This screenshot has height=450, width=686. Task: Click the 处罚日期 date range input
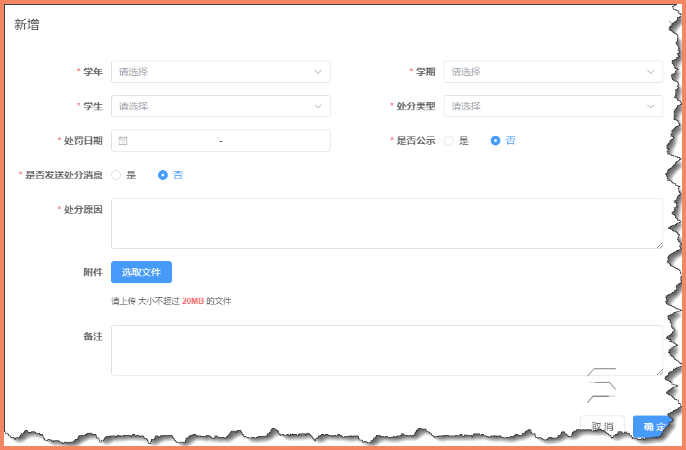click(221, 141)
